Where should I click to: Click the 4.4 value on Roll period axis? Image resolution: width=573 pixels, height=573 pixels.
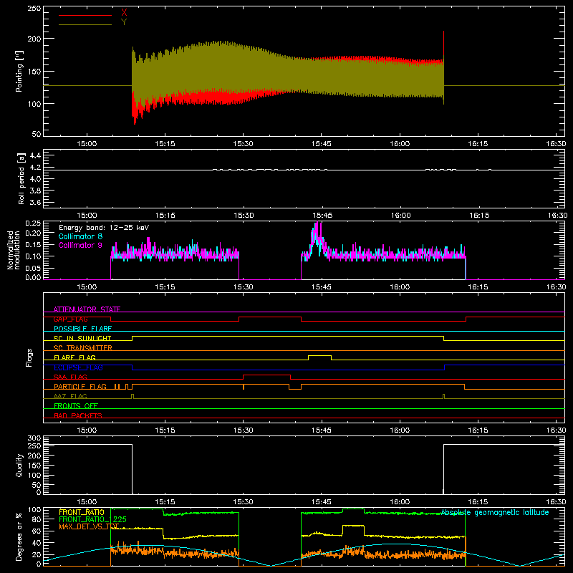coord(35,155)
